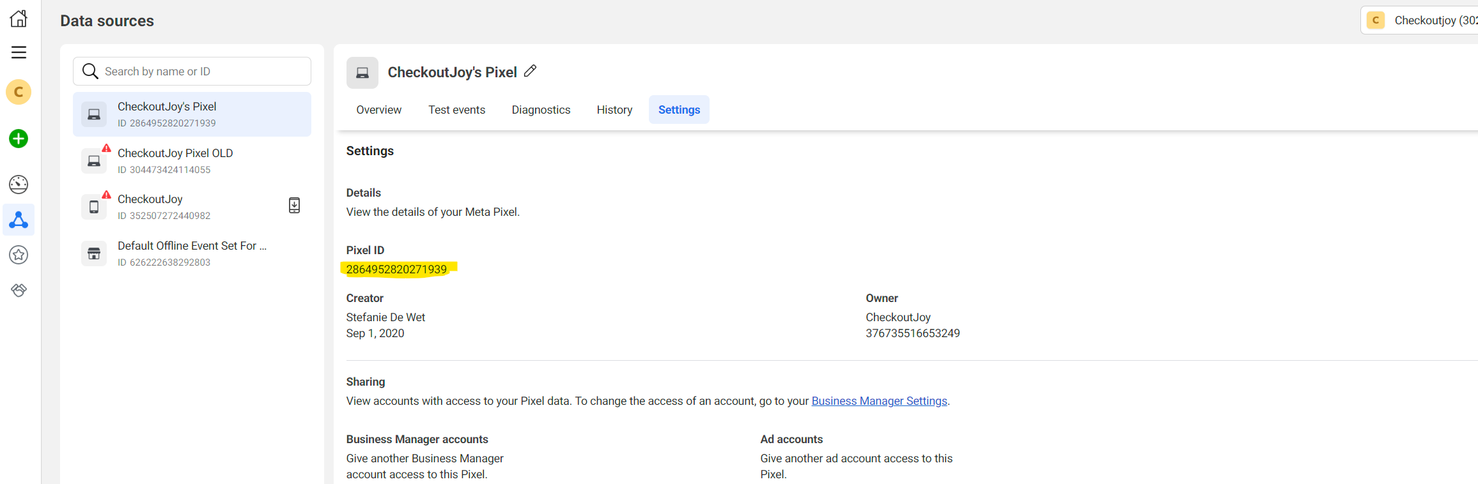
Task: Click the store icon for Default Offline Event Set
Action: pyautogui.click(x=94, y=253)
